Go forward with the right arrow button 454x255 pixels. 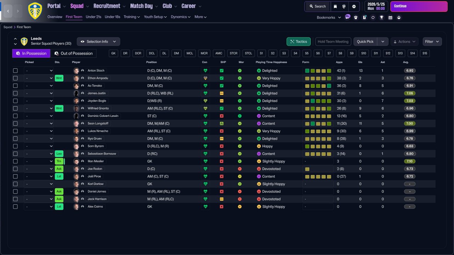click(x=18, y=11)
